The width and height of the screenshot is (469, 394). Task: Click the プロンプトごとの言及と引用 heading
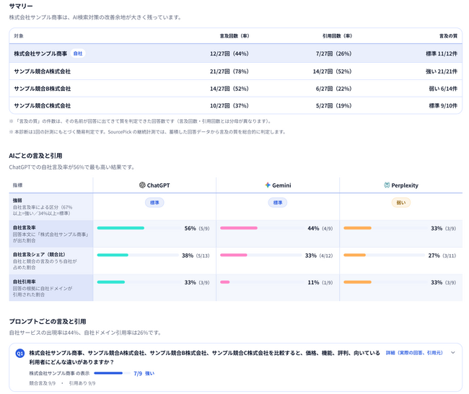pos(48,321)
